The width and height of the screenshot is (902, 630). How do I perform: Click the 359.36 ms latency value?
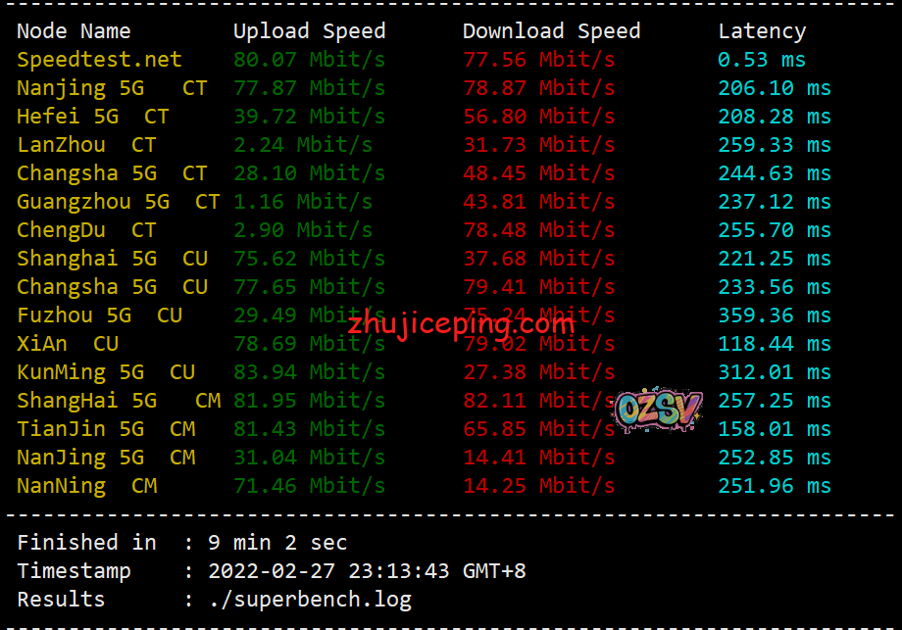pyautogui.click(x=775, y=315)
